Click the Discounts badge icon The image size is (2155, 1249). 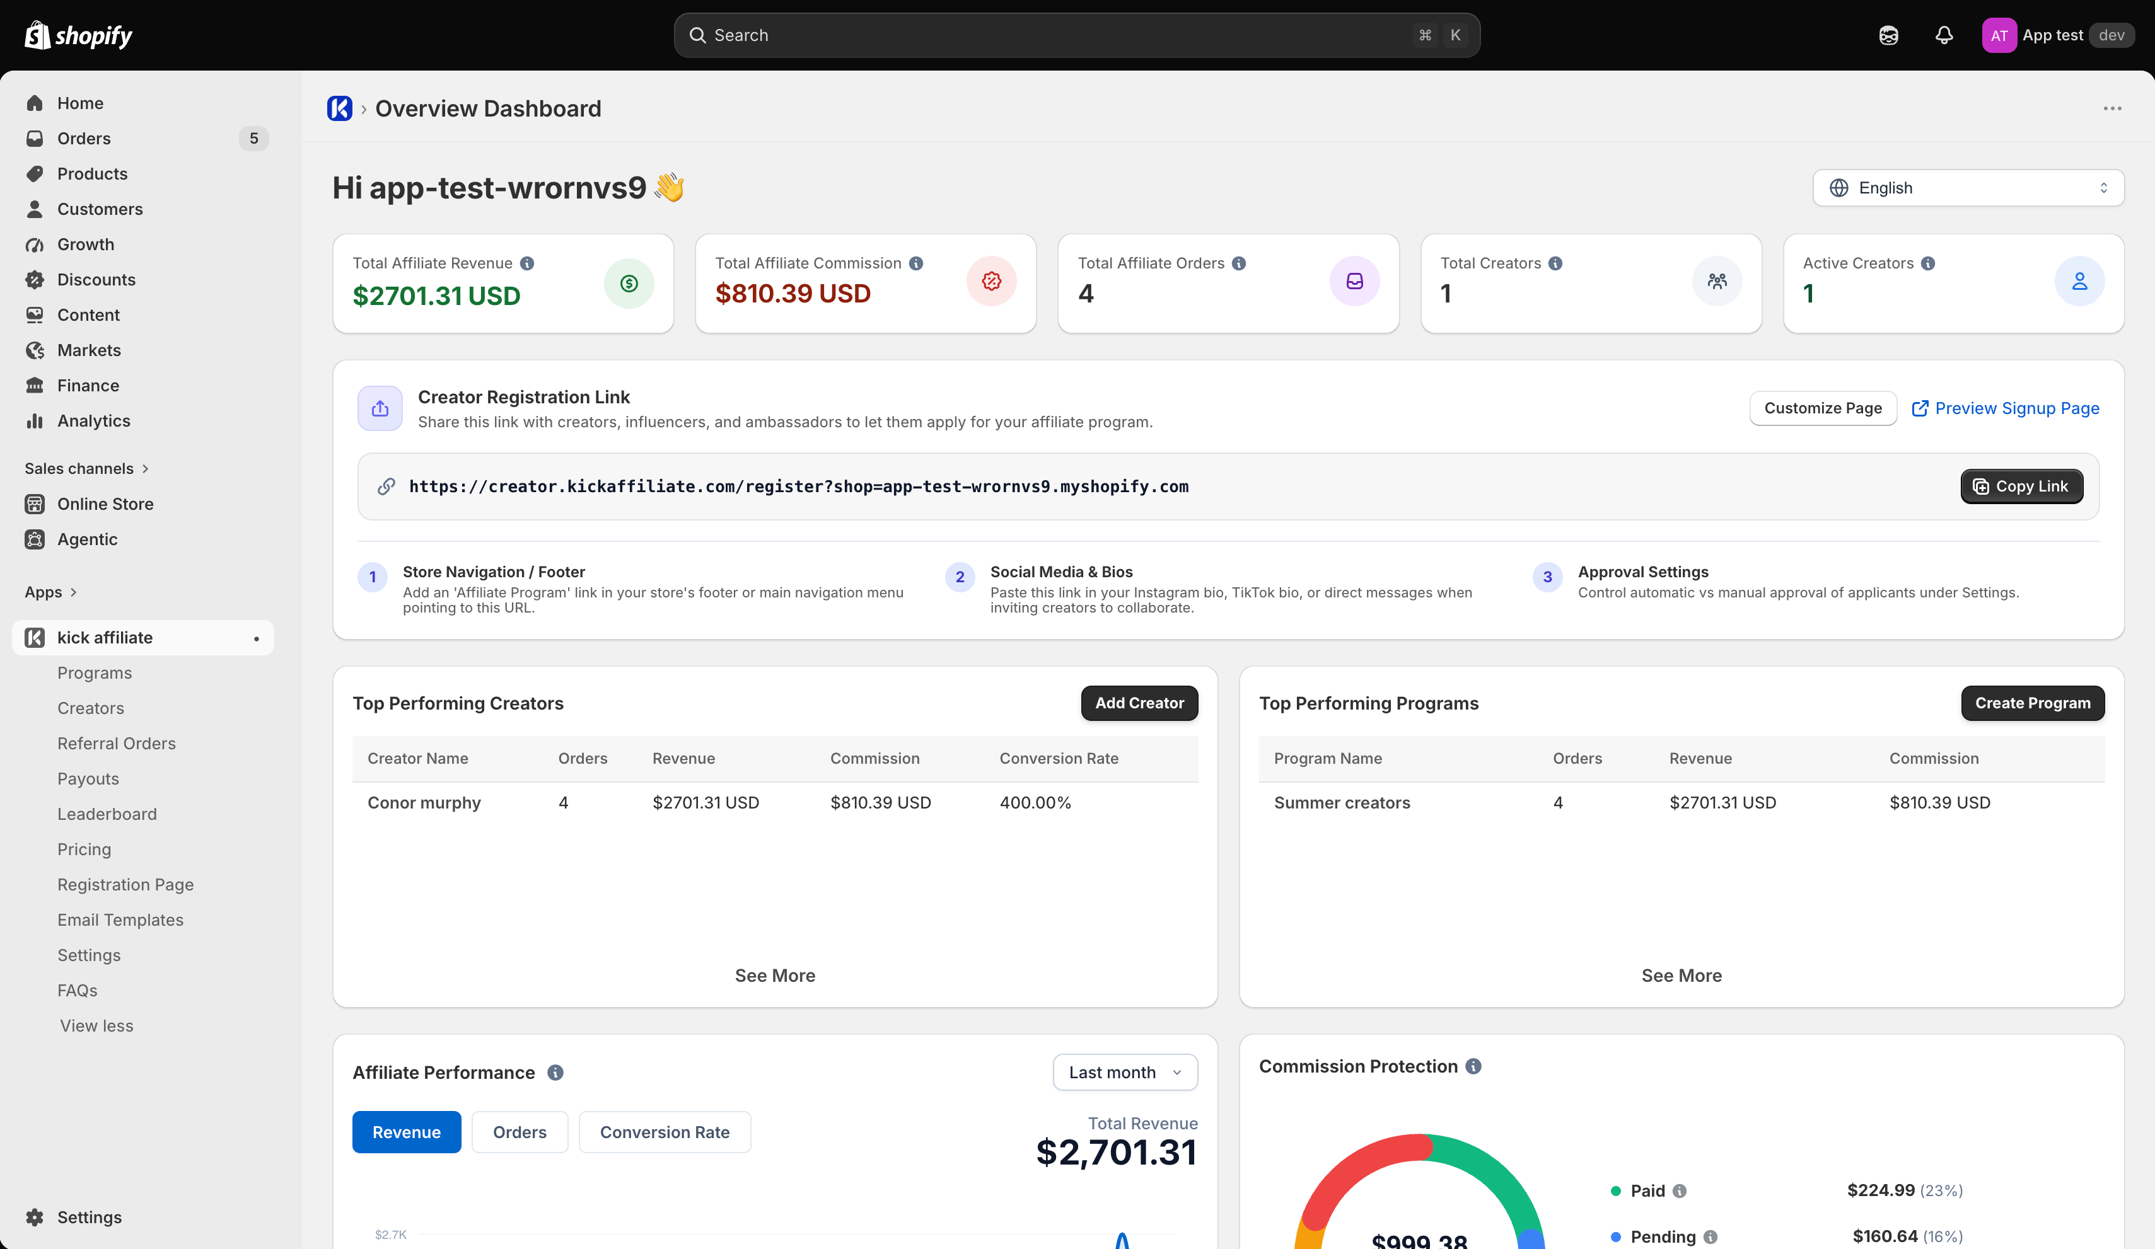coord(35,280)
